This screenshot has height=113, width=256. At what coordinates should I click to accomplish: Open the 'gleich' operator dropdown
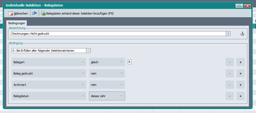122,62
